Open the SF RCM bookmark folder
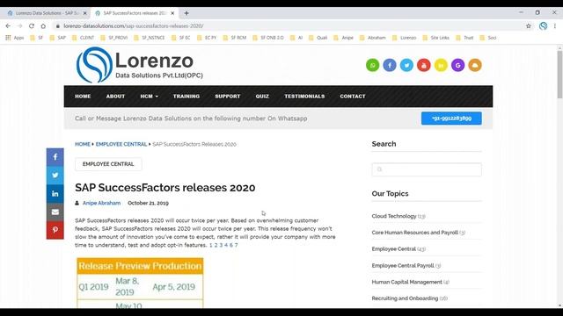 pyautogui.click(x=235, y=38)
